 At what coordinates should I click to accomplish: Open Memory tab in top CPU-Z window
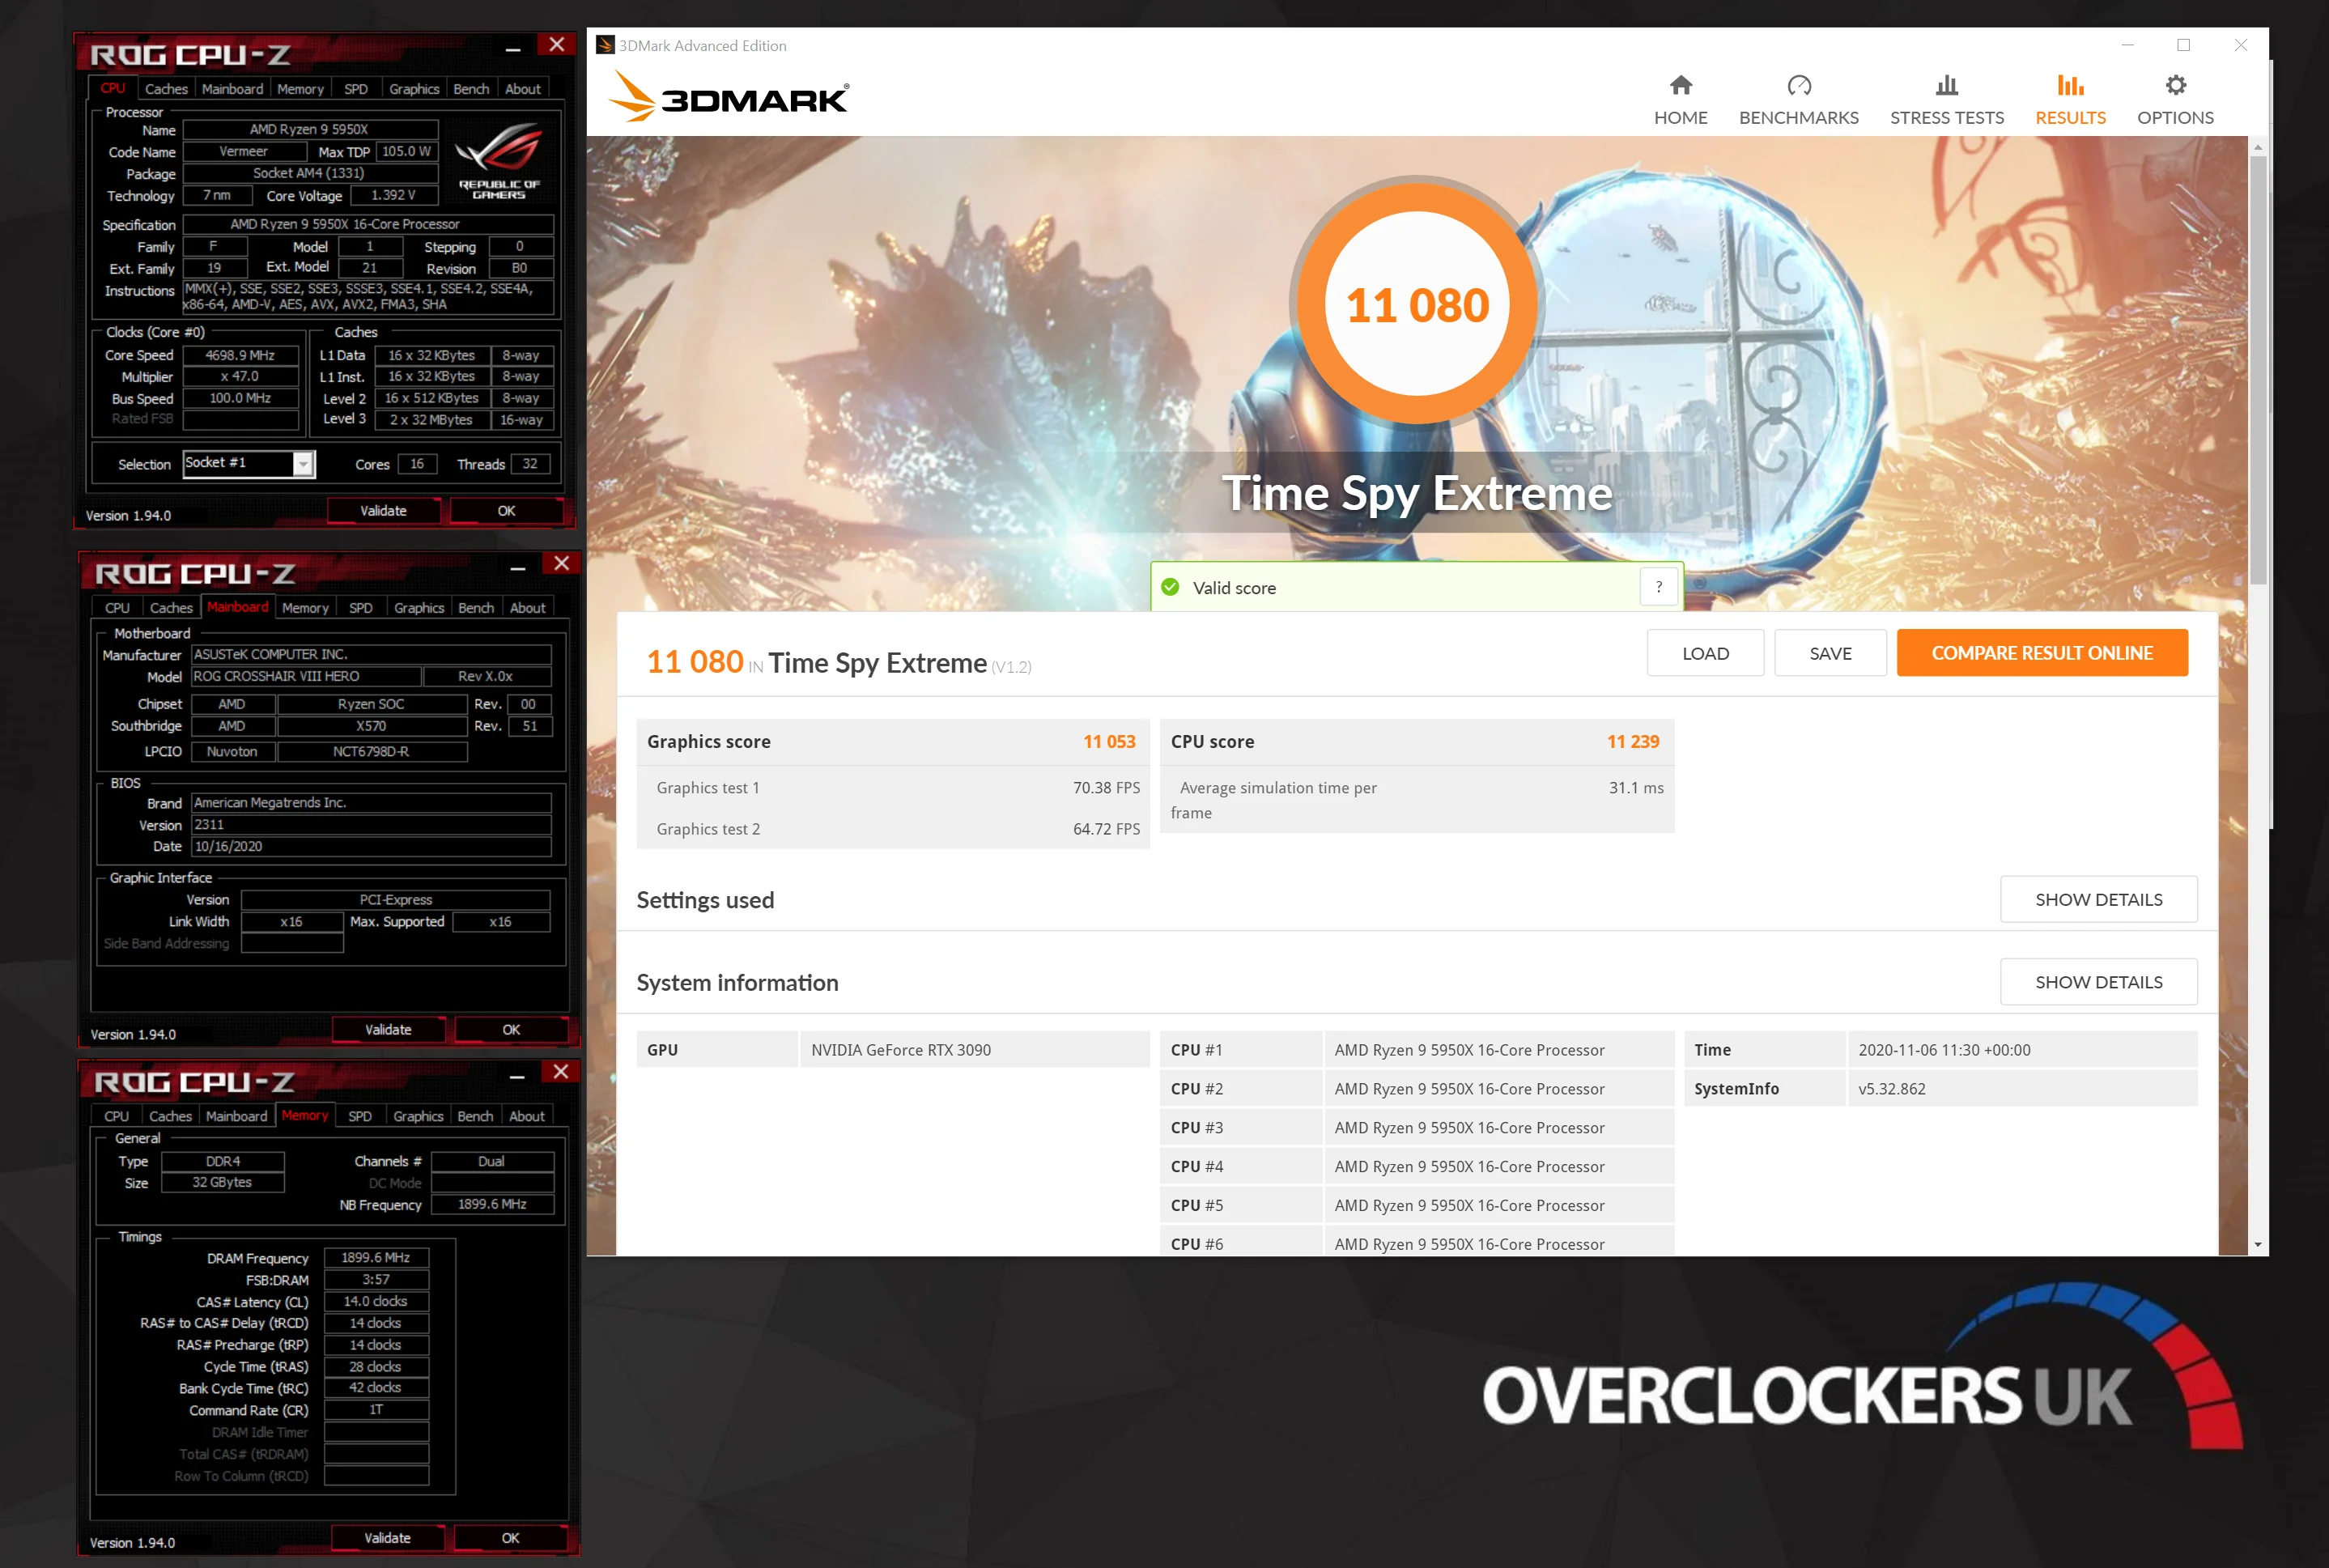click(300, 89)
